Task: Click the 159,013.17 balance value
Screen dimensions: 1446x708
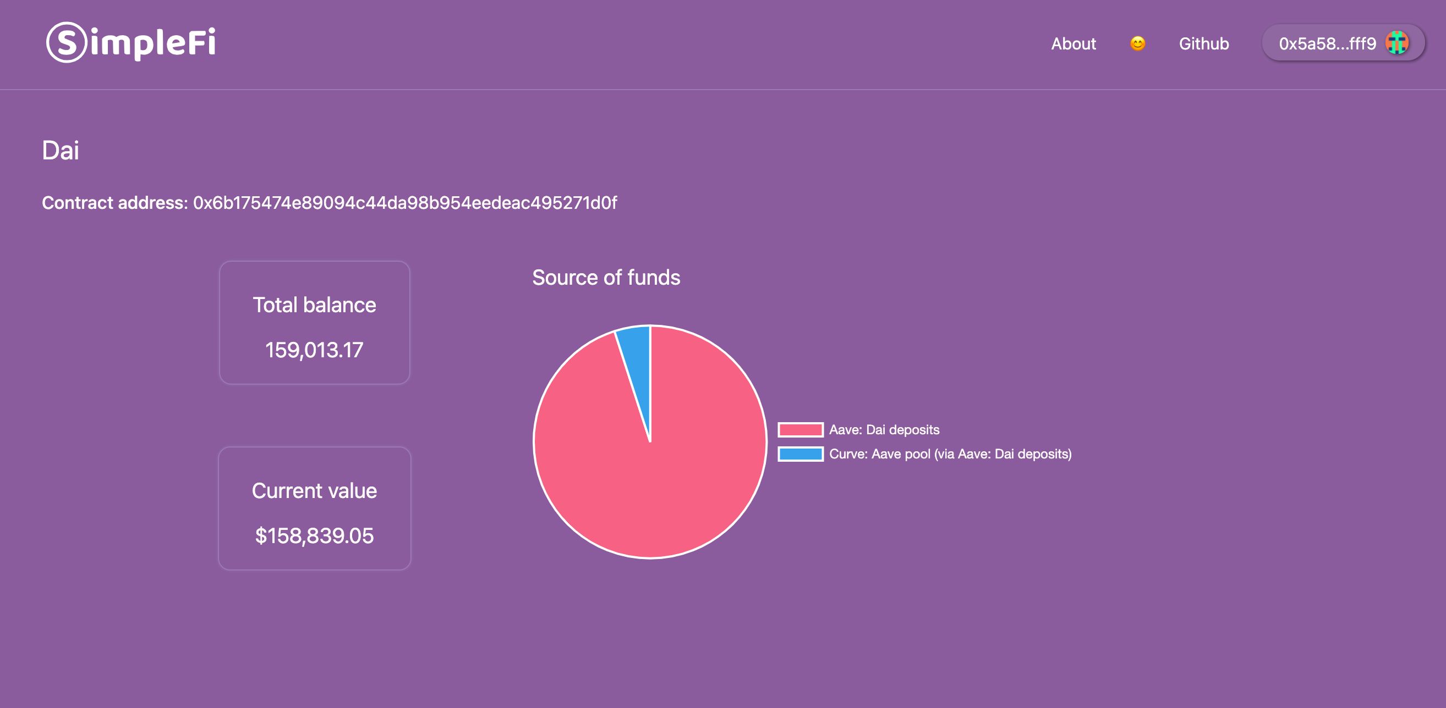Action: pos(314,350)
